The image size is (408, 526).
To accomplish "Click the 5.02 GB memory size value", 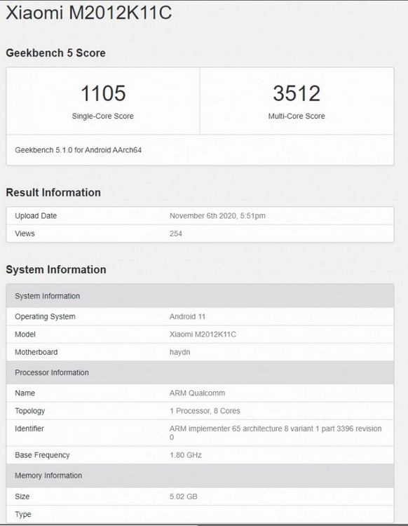I will [183, 497].
